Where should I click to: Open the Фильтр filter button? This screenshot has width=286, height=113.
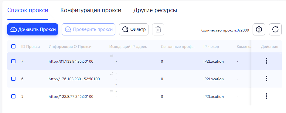(x=134, y=29)
